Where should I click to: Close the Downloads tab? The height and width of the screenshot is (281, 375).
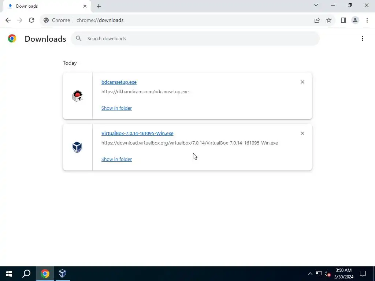click(x=85, y=6)
